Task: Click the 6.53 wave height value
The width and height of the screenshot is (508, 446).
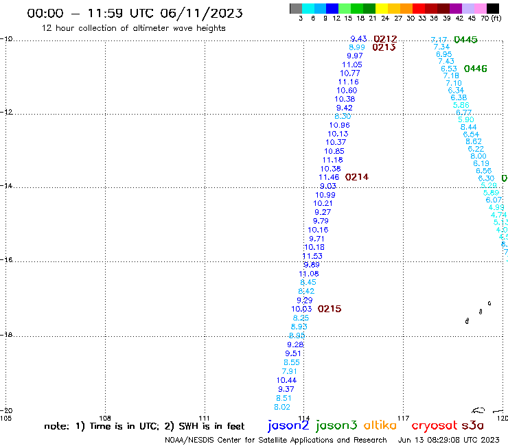Action: pyautogui.click(x=449, y=69)
